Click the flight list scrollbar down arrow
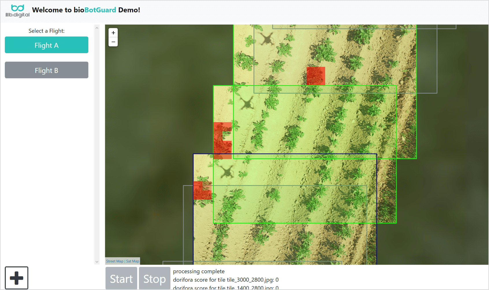This screenshot has height=290, width=489. tap(97, 262)
